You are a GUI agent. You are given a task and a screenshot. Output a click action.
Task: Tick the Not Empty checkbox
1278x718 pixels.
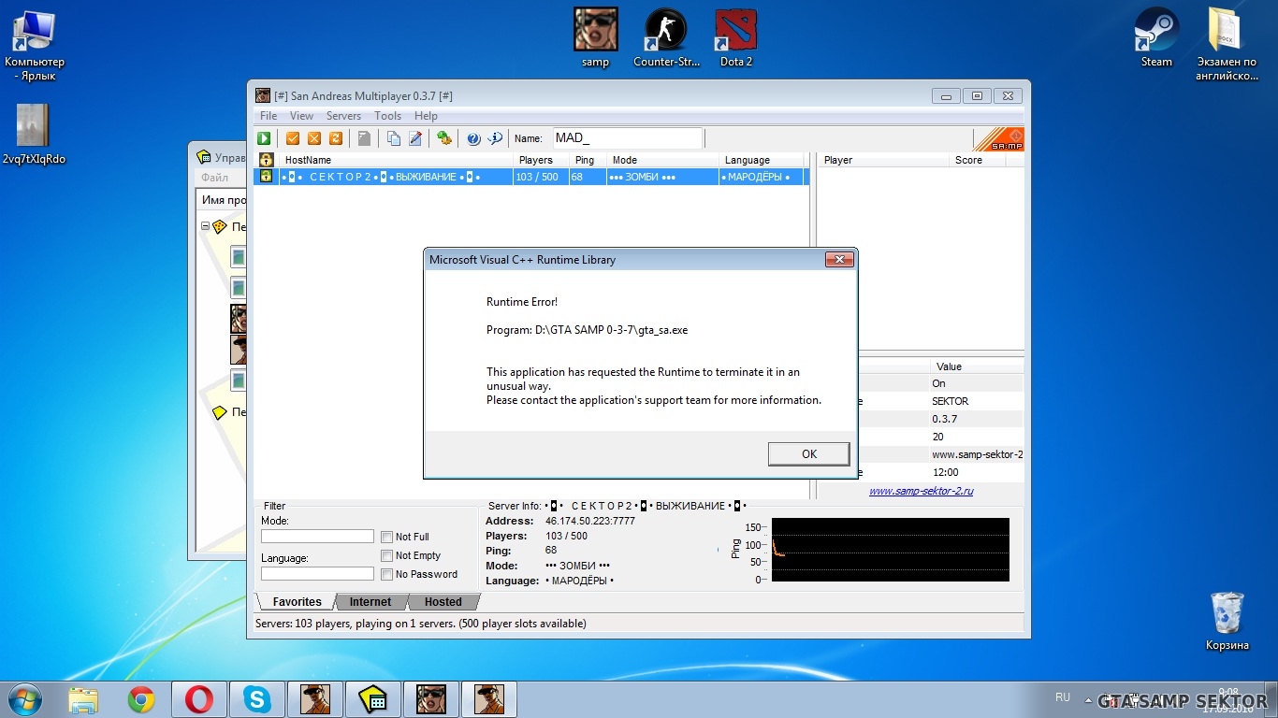point(386,555)
